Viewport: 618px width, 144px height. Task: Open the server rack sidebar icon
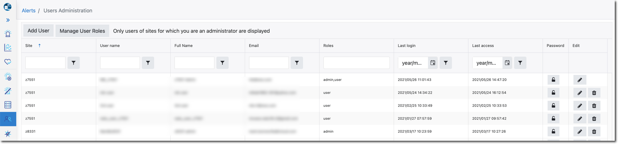pyautogui.click(x=8, y=105)
